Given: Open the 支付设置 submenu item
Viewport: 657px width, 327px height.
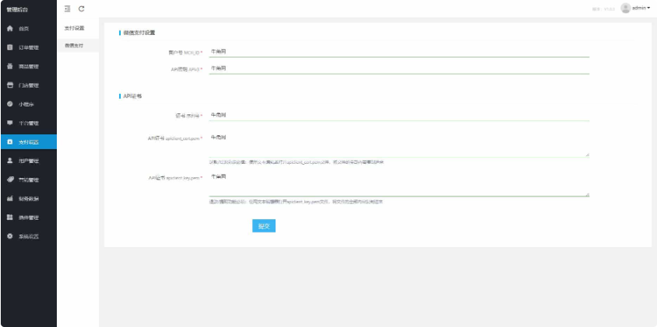Looking at the screenshot, I should click(x=74, y=28).
